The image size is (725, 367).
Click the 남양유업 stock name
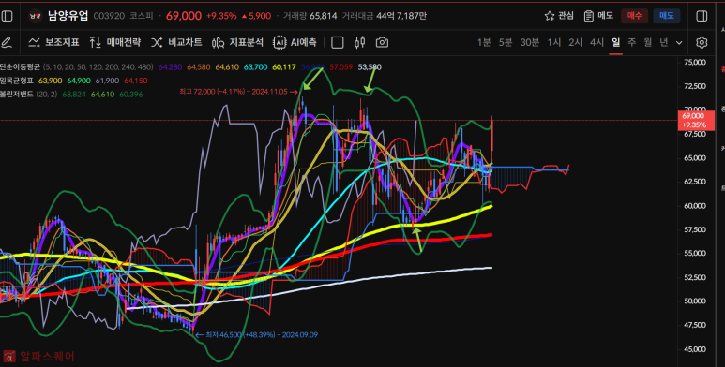tap(68, 16)
